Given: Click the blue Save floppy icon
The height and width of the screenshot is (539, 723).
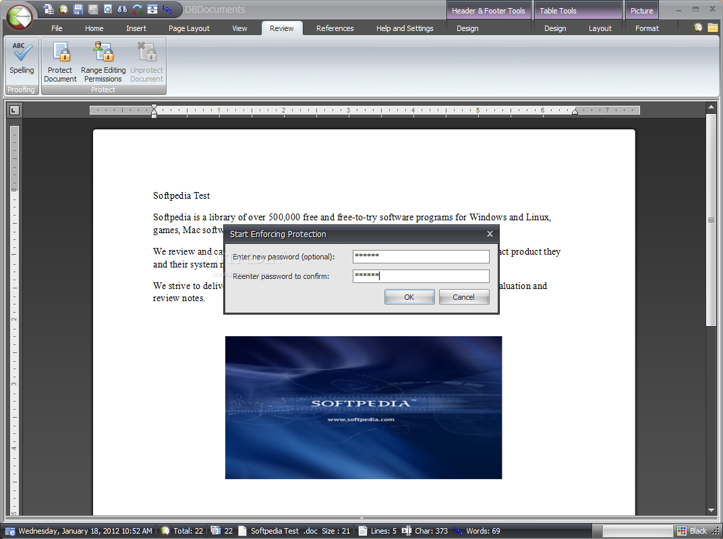Looking at the screenshot, I should point(78,9).
